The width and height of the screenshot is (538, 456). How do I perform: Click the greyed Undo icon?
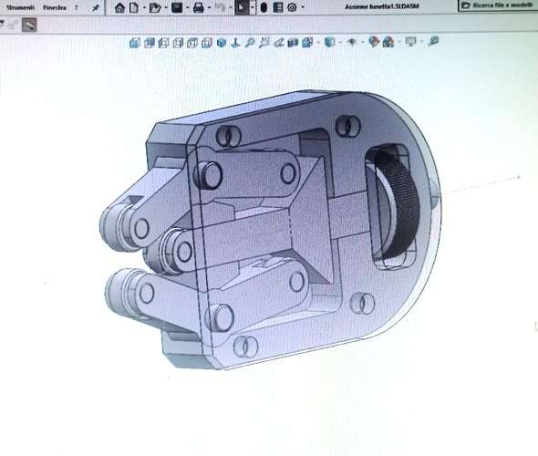(220, 7)
